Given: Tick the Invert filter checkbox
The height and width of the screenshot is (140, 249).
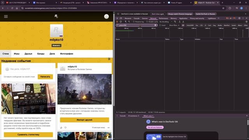Looking at the screenshot, I should click(160, 25).
